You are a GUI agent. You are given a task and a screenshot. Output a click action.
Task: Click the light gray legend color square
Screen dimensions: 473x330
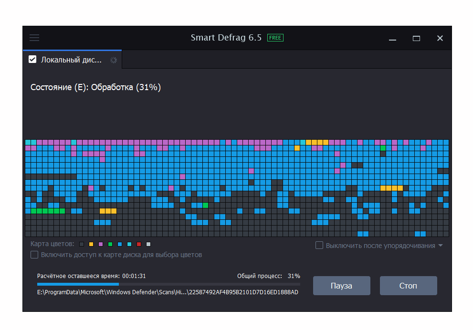(148, 244)
